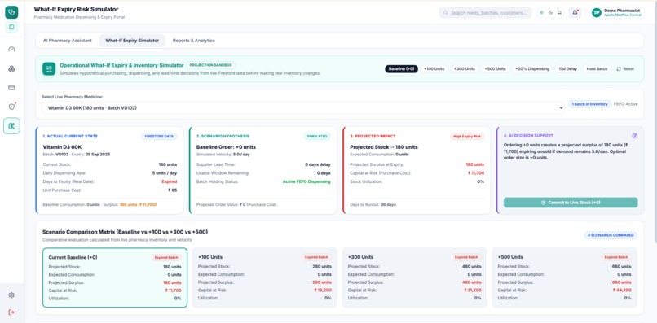Screen dimensions: 657x323
Task: Select the What-If Expiry Simulator tab
Action: point(132,41)
